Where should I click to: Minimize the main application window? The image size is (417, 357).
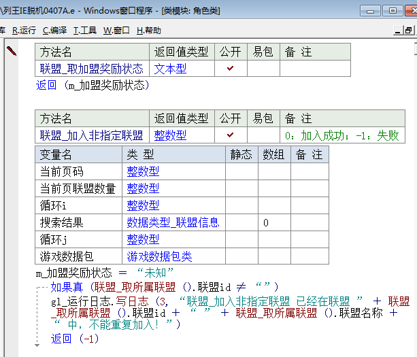click(x=371, y=10)
